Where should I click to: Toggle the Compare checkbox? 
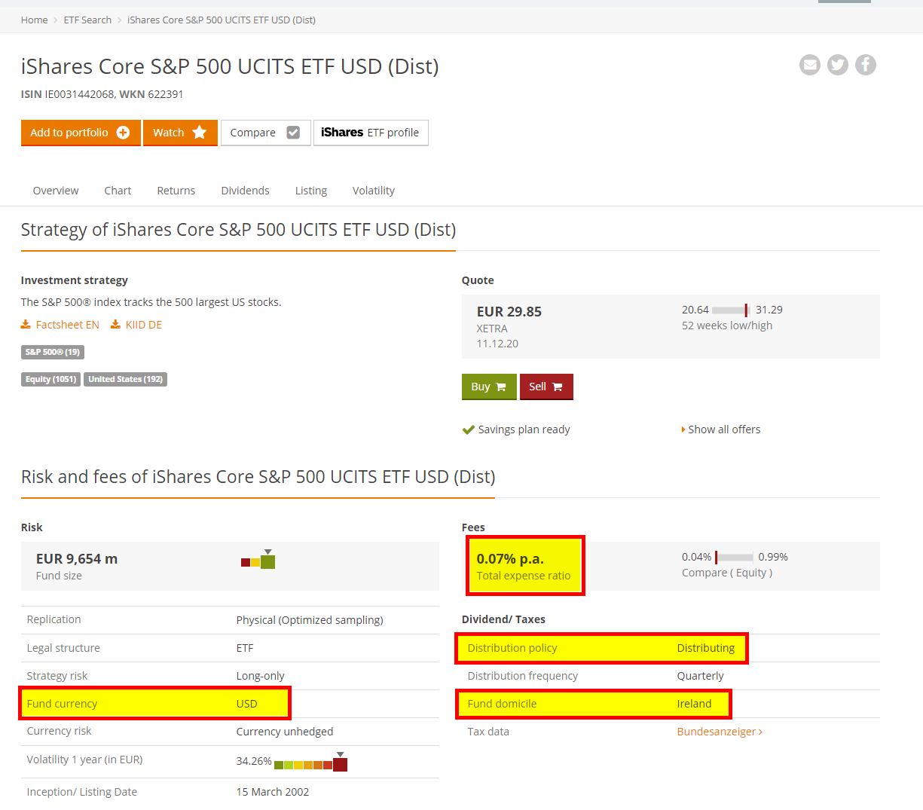point(293,133)
